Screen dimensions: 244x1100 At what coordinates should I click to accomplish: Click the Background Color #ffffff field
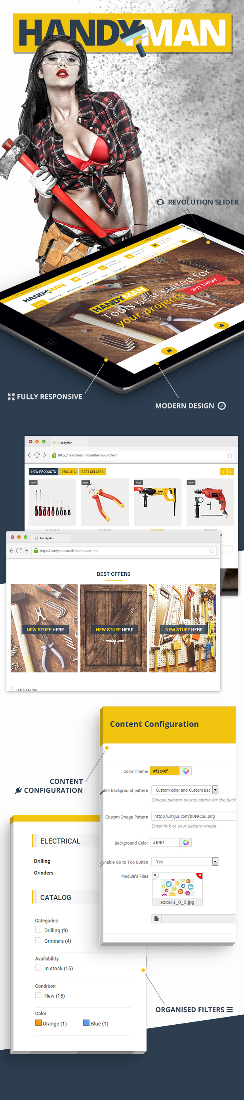pos(165,842)
